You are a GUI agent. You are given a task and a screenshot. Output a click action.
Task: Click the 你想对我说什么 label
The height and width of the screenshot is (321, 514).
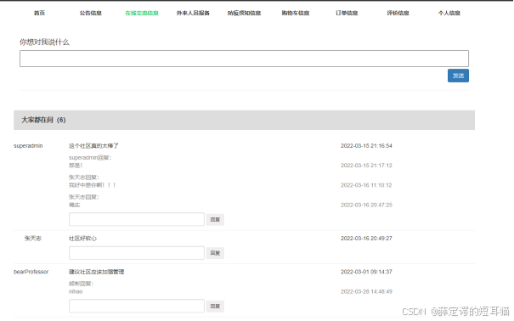[44, 42]
